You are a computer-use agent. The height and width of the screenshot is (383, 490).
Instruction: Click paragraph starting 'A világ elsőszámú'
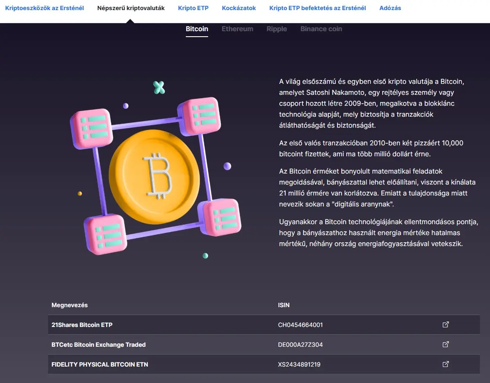[372, 103]
